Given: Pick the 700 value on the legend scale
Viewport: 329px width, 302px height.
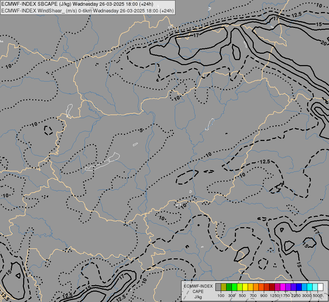Looking at the screenshot, I should [253, 296].
